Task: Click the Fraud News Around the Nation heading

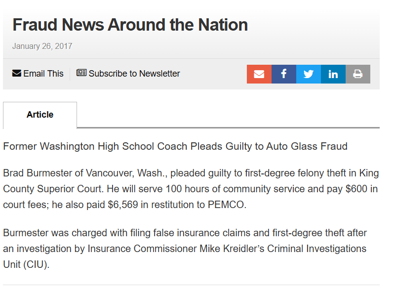Action: 130,25
